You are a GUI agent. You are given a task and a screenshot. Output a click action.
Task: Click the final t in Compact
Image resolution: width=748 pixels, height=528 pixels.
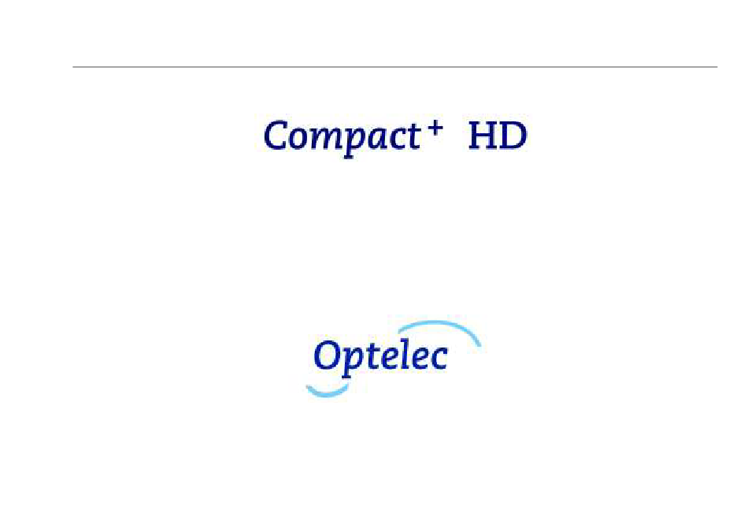(x=414, y=137)
